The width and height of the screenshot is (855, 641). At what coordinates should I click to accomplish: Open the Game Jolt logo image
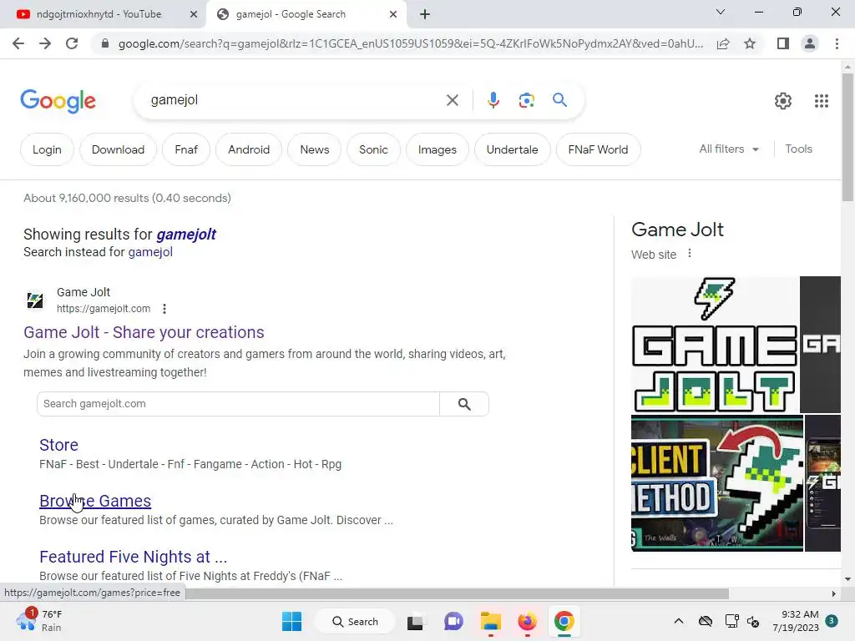(715, 345)
